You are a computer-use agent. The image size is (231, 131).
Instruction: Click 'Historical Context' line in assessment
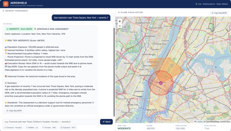[x=40, y=76]
